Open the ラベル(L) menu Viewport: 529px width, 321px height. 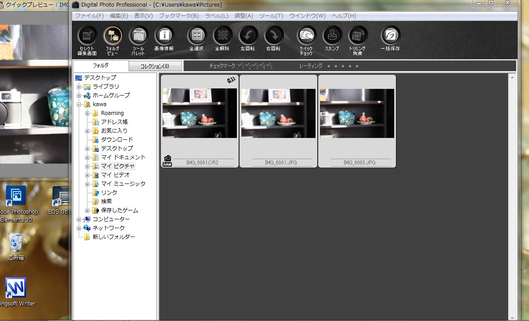(x=217, y=16)
